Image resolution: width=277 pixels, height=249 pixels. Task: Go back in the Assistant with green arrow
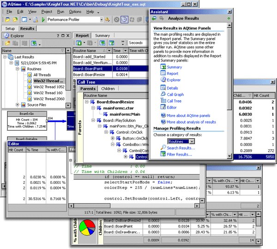point(154,18)
